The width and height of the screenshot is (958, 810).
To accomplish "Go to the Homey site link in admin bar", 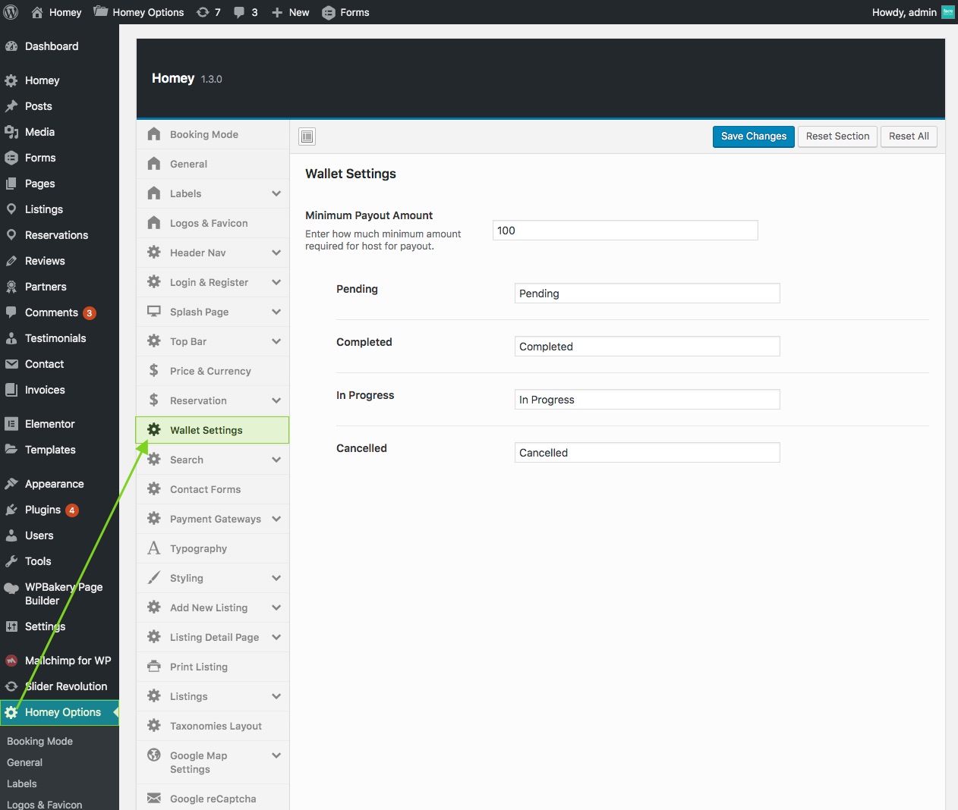I will pos(56,12).
